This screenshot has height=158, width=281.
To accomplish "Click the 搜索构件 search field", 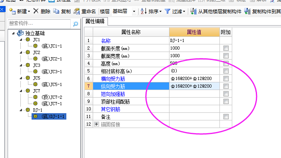I will [x=40, y=24].
